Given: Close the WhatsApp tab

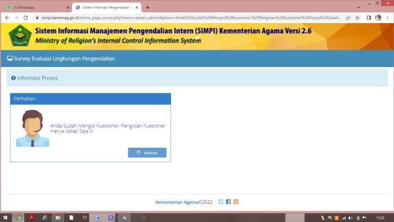Looking at the screenshot, I should 68,7.
